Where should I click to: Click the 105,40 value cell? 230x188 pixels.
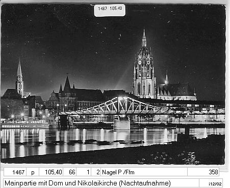click(x=51, y=172)
